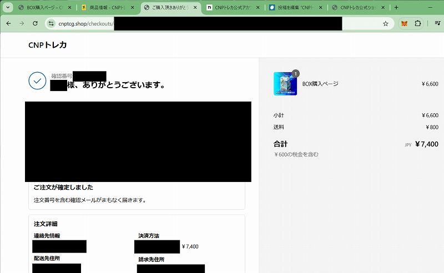Click the 請求先住所 label
This screenshot has height=273, width=444.
click(x=152, y=260)
